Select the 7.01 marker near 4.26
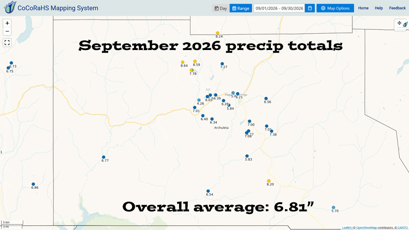Viewport: 409px width, 230px height. [x=195, y=107]
